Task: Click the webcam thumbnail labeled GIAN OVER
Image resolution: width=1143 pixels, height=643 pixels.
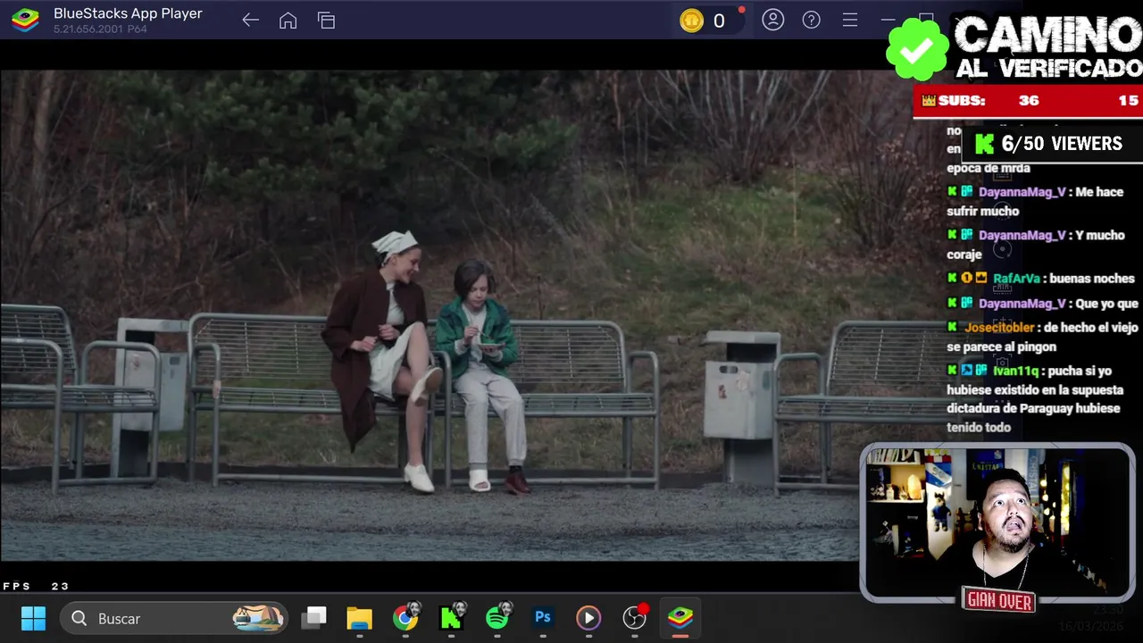Action: pyautogui.click(x=997, y=522)
